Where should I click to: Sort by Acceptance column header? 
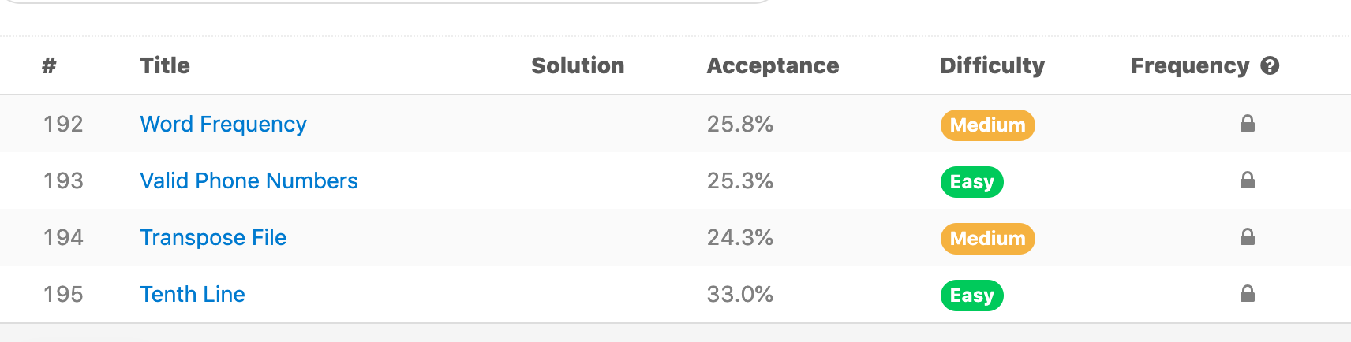773,66
